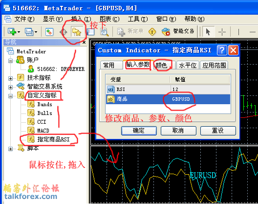This screenshot has height=204, width=258.
Task: Open the 图表(C) menu
Action: tap(109, 19)
